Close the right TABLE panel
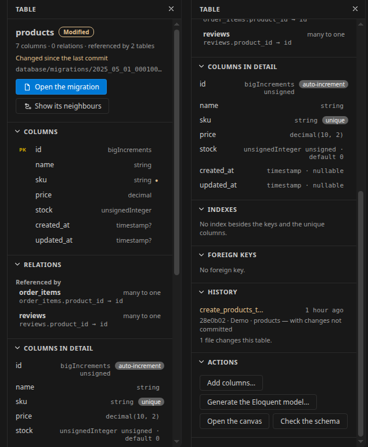 pyautogui.click(x=355, y=9)
